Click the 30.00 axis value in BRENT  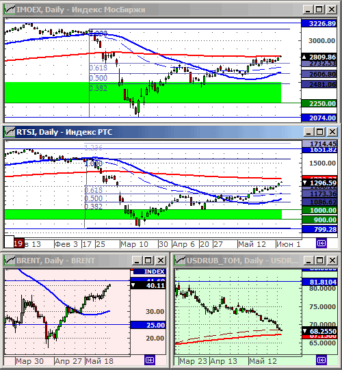click(x=155, y=311)
